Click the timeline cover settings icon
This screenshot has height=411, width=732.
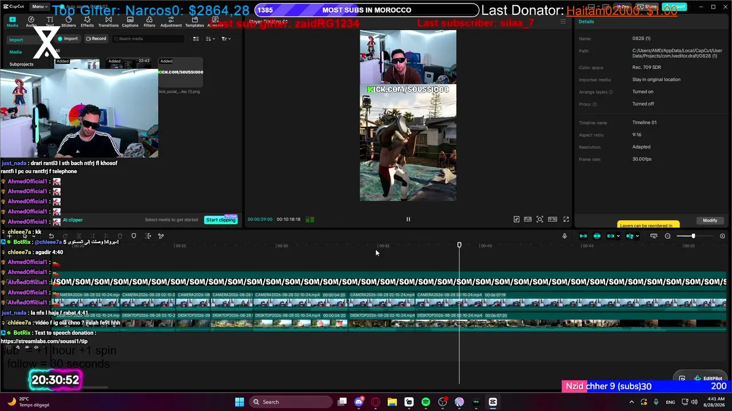pos(654,236)
